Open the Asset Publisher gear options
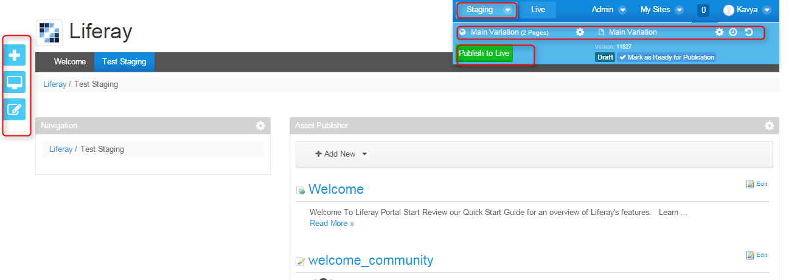The image size is (800, 280). click(769, 126)
